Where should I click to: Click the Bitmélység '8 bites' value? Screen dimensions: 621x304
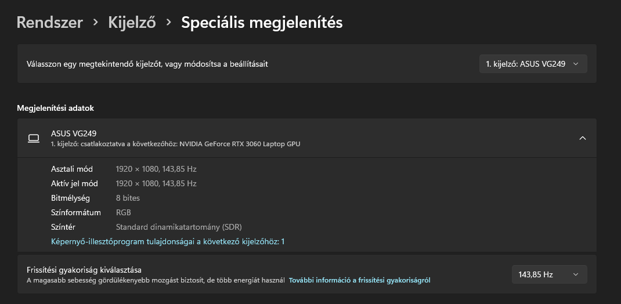click(x=128, y=198)
